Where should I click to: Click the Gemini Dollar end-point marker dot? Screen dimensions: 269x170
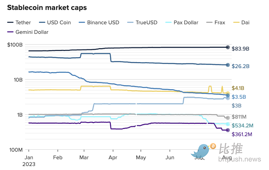[228, 130]
